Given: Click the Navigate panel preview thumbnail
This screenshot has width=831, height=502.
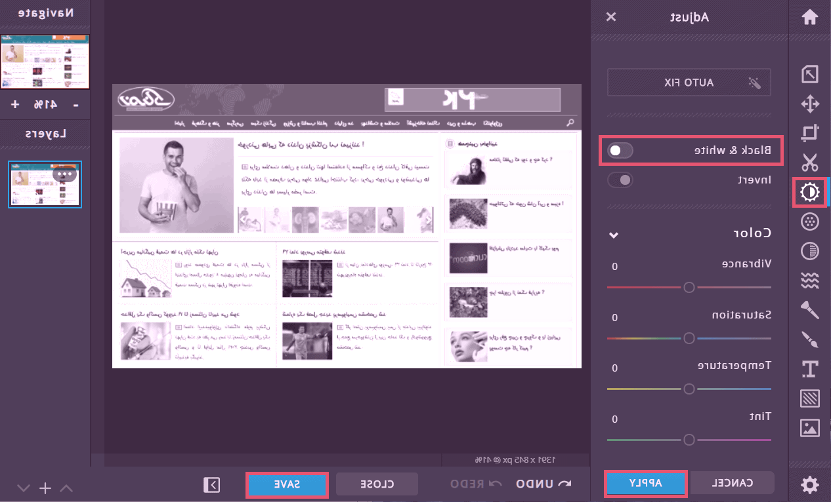Looking at the screenshot, I should 45,62.
